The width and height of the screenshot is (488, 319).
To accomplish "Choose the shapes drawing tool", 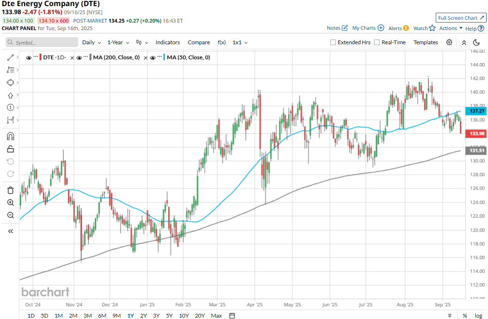I will (x=10, y=82).
